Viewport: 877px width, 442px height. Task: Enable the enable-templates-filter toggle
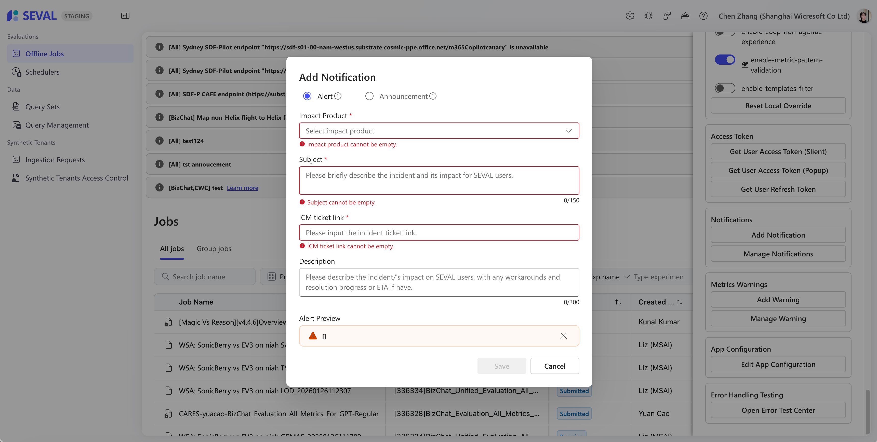(x=725, y=88)
